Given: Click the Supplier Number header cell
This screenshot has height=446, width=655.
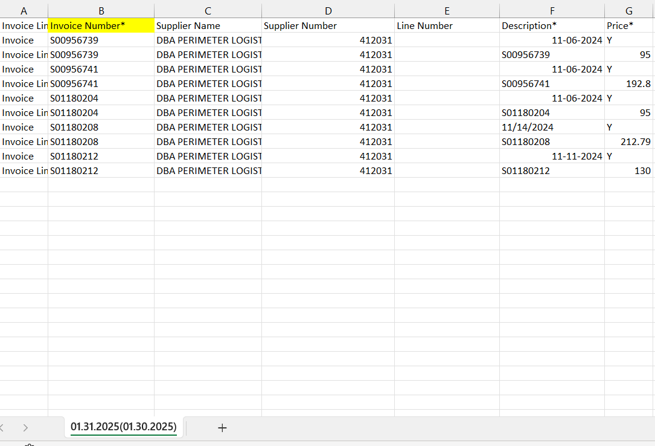Looking at the screenshot, I should pyautogui.click(x=328, y=25).
